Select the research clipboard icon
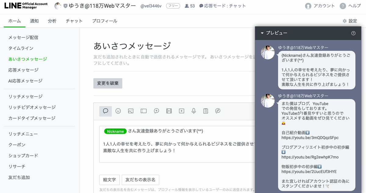This screenshot has height=193, width=366. [x=206, y=111]
